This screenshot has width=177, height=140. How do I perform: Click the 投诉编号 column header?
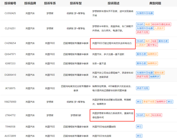coord(10,3)
